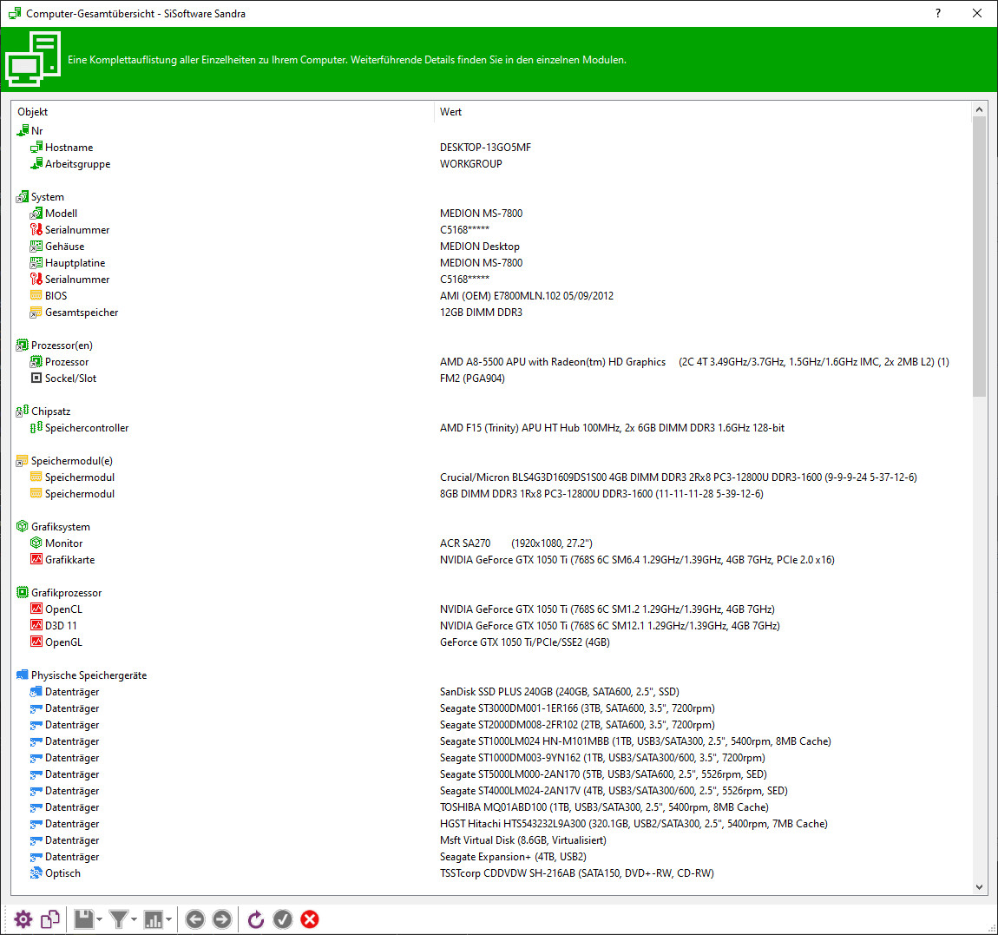Click the OpenGL row icon
998x935 pixels.
pyautogui.click(x=36, y=642)
